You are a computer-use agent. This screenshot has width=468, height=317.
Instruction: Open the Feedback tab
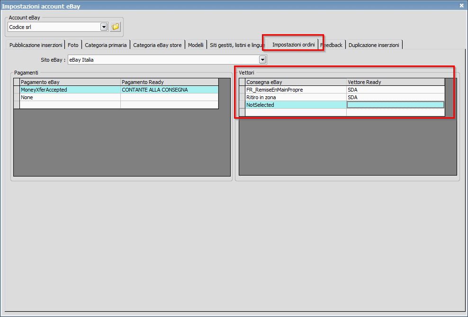pyautogui.click(x=332, y=45)
